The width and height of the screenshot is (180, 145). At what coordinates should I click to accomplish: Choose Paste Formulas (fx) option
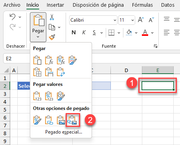[49, 60]
